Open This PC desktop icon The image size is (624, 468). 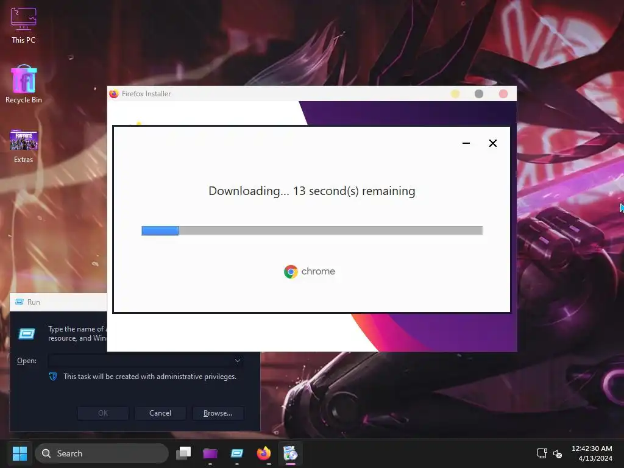click(x=24, y=26)
